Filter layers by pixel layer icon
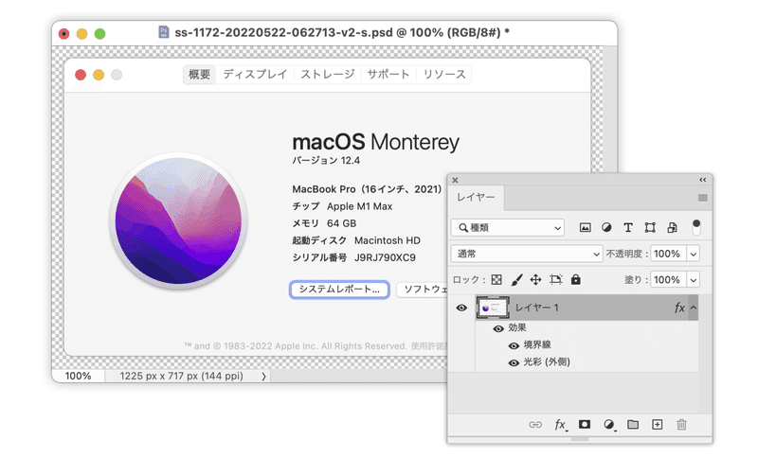Screen dimensions: 758x458 pyautogui.click(x=585, y=227)
